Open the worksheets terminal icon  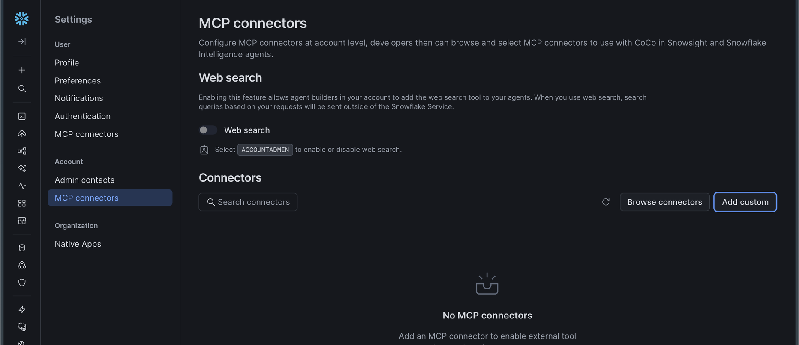pos(22,116)
